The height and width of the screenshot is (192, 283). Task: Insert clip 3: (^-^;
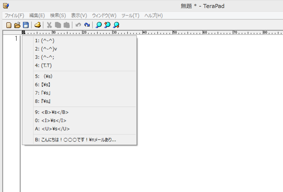[x=79, y=57]
